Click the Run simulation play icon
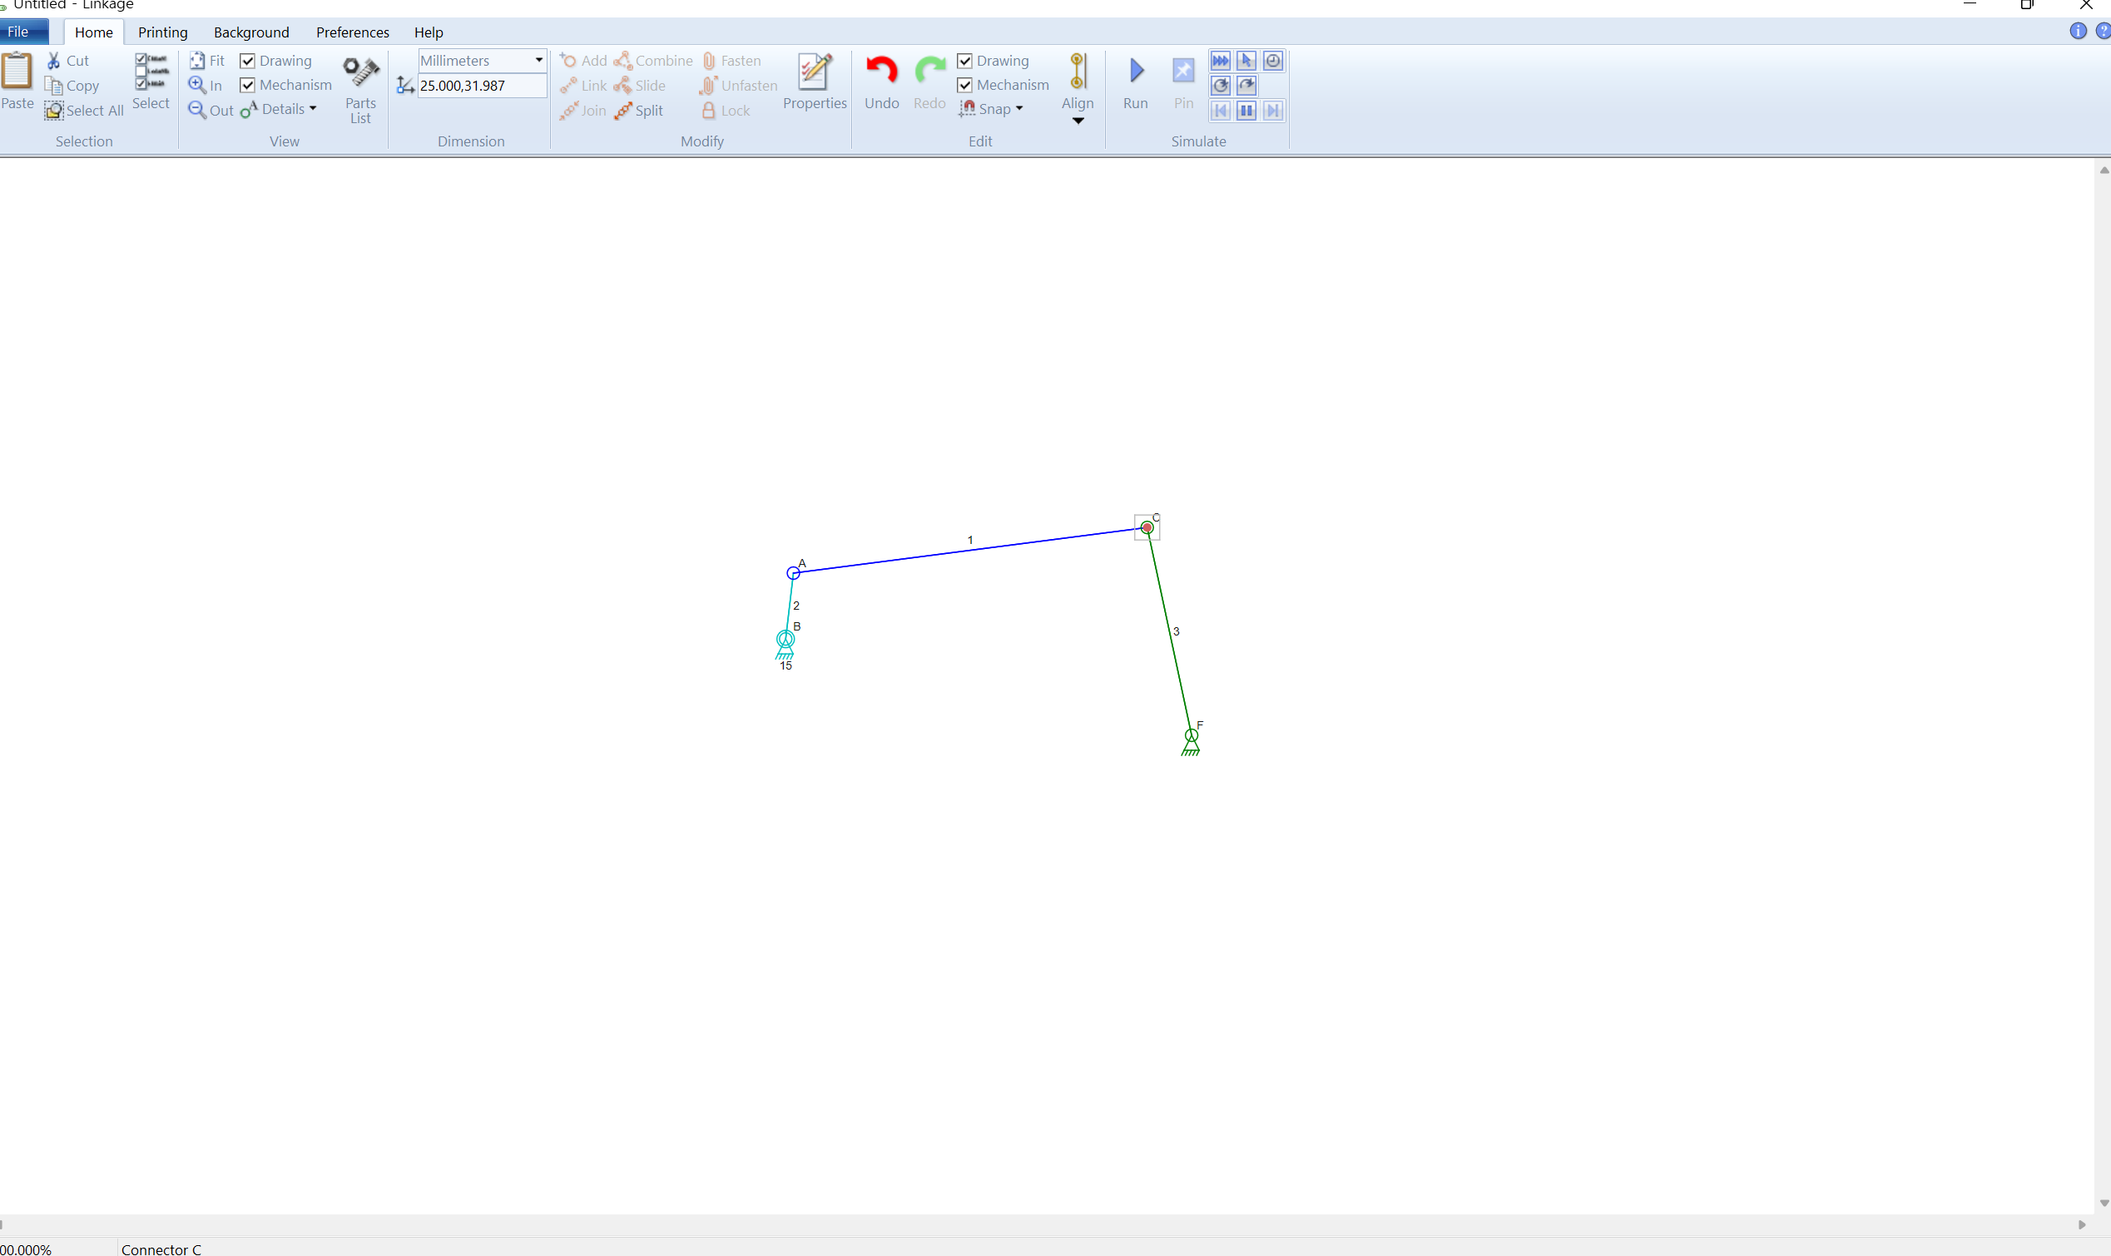Image resolution: width=2111 pixels, height=1256 pixels. 1136,71
